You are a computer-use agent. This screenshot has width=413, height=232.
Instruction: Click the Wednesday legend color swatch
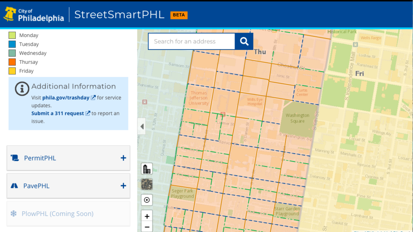click(12, 53)
